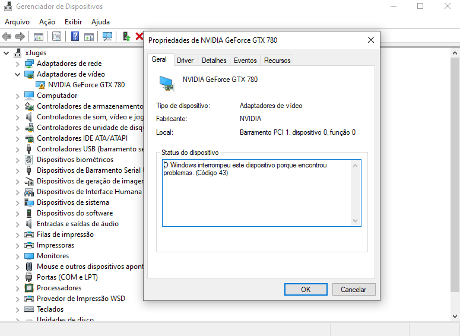Click the Entradas e saídas de áudio icon
The height and width of the screenshot is (336, 460).
pyautogui.click(x=28, y=224)
